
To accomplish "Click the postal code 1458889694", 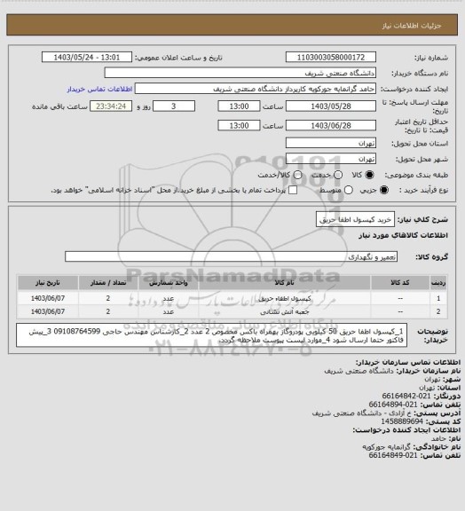I will [402, 421].
